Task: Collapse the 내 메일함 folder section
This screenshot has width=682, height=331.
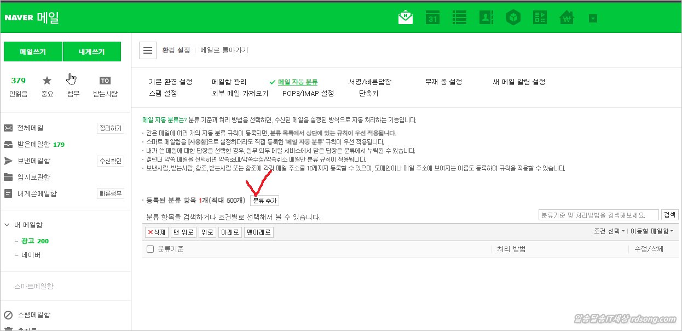Action: (7, 225)
